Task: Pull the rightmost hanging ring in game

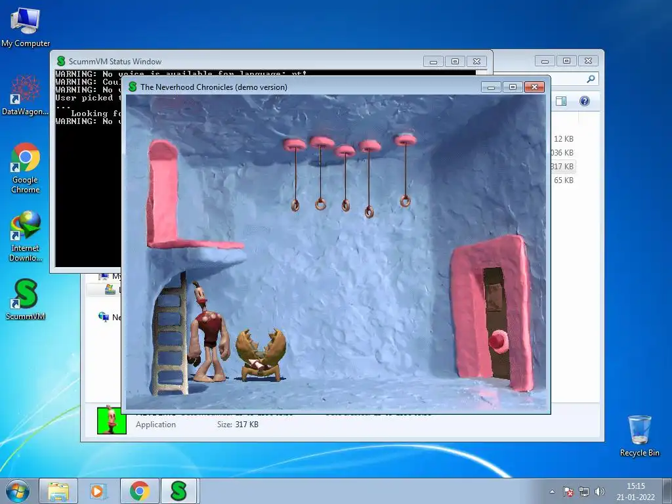Action: coord(405,201)
